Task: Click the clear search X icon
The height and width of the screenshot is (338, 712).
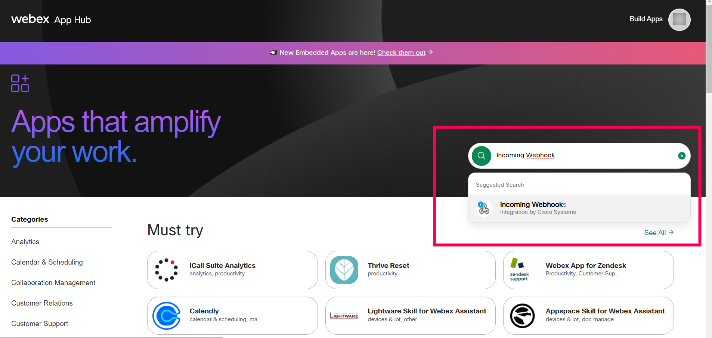Action: pos(681,155)
